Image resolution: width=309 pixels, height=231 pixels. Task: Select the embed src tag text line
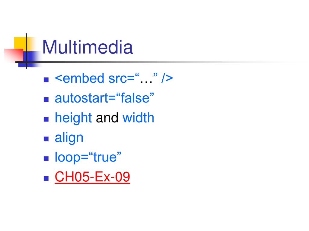114,79
